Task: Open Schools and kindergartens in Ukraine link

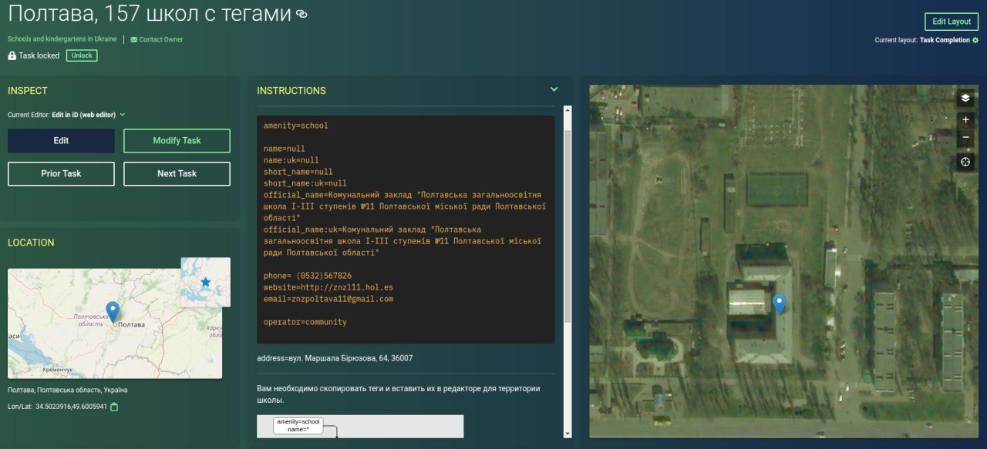Action: [x=62, y=39]
